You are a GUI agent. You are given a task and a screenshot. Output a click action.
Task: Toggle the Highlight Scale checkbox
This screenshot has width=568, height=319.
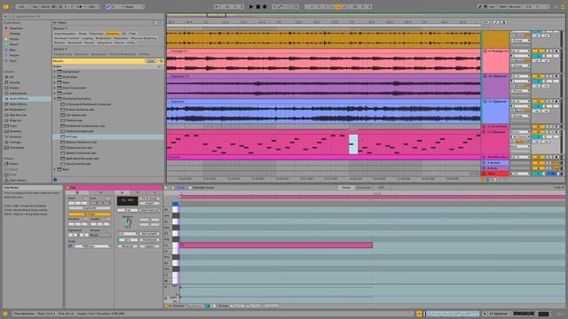(190, 187)
